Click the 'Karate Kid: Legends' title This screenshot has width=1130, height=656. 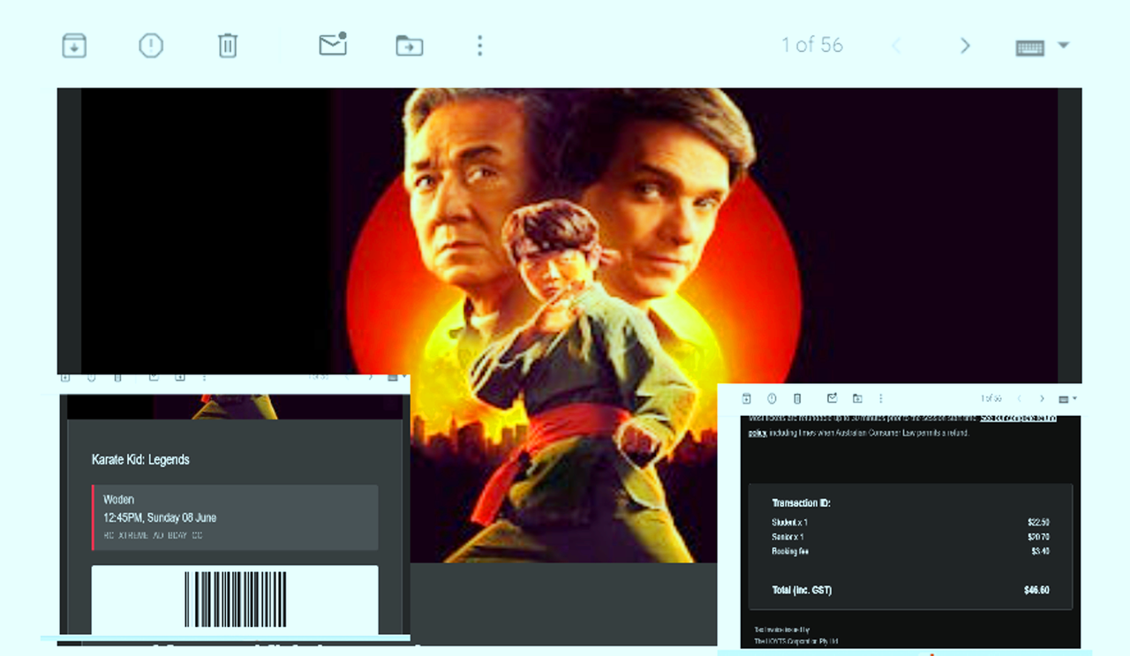point(140,459)
